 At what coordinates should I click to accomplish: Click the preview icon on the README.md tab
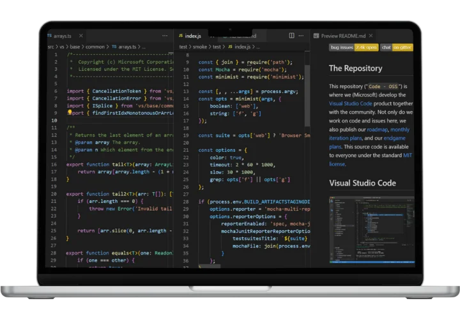[315, 36]
